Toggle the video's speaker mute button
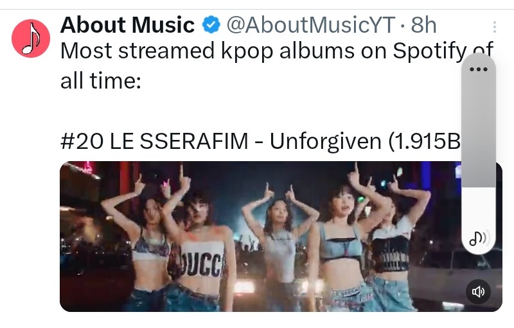514x328 pixels. pyautogui.click(x=478, y=291)
